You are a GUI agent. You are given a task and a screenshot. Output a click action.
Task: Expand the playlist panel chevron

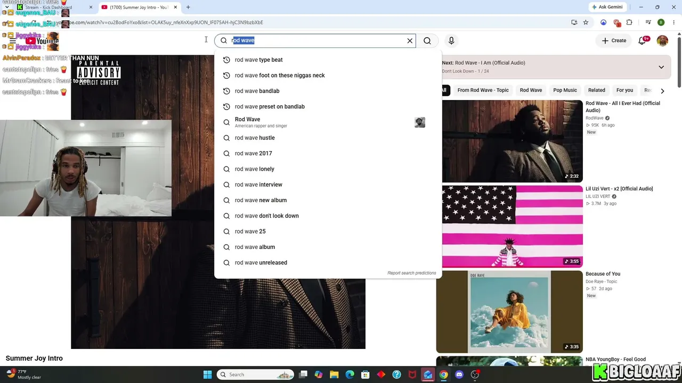[661, 67]
